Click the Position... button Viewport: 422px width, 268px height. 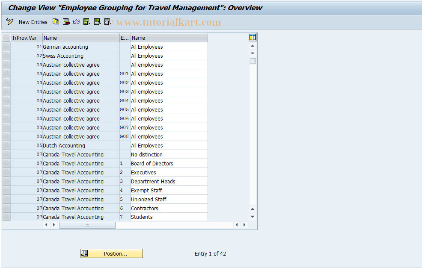coord(112,253)
